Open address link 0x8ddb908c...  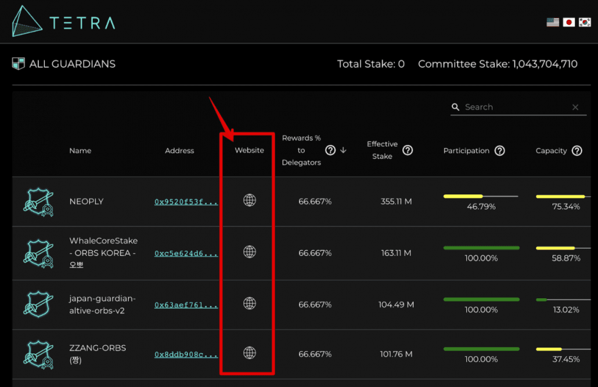pos(186,354)
